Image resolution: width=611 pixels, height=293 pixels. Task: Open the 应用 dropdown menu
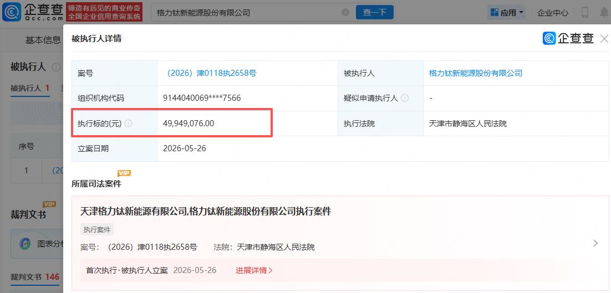(507, 12)
